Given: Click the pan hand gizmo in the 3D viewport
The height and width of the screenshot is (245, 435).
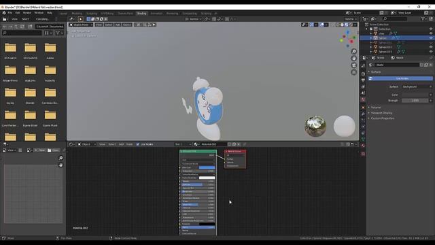Looking at the screenshot, I should pyautogui.click(x=354, y=59).
